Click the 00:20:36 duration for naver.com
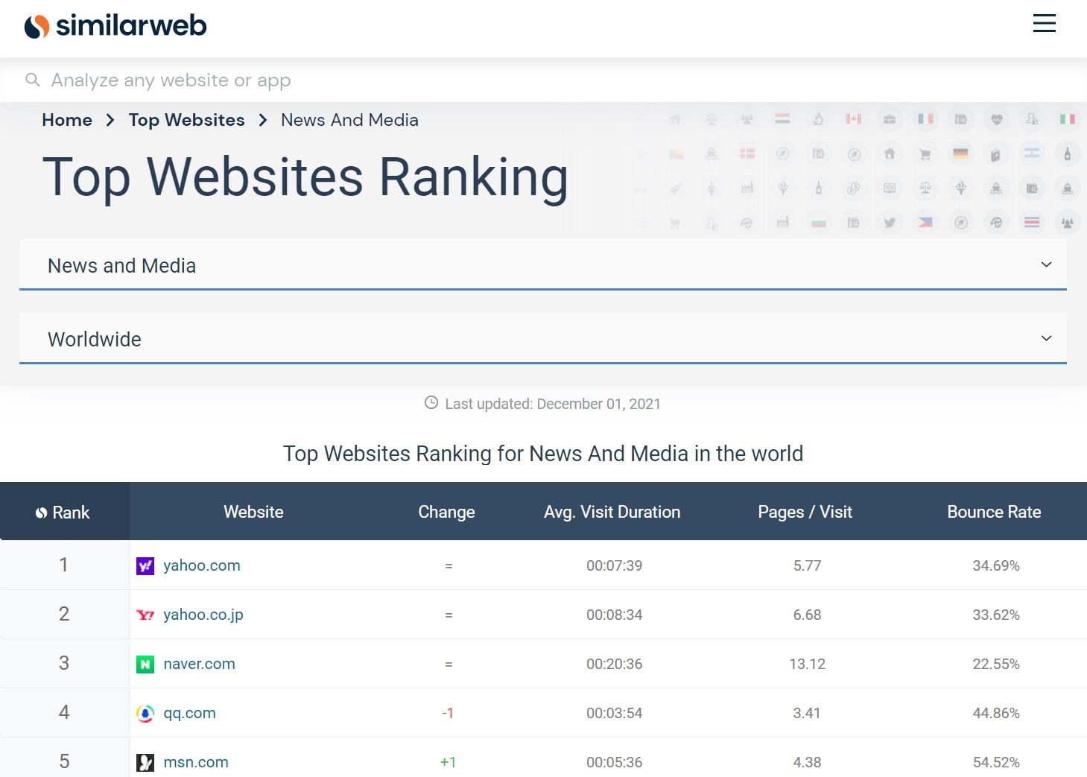1087x777 pixels. pos(614,664)
